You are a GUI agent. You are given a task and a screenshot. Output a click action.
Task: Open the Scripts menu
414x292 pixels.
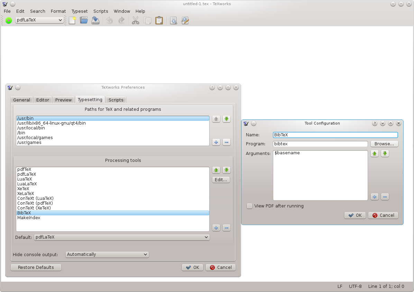point(101,11)
